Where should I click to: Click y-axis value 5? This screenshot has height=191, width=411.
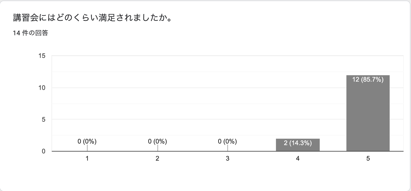pos(44,119)
